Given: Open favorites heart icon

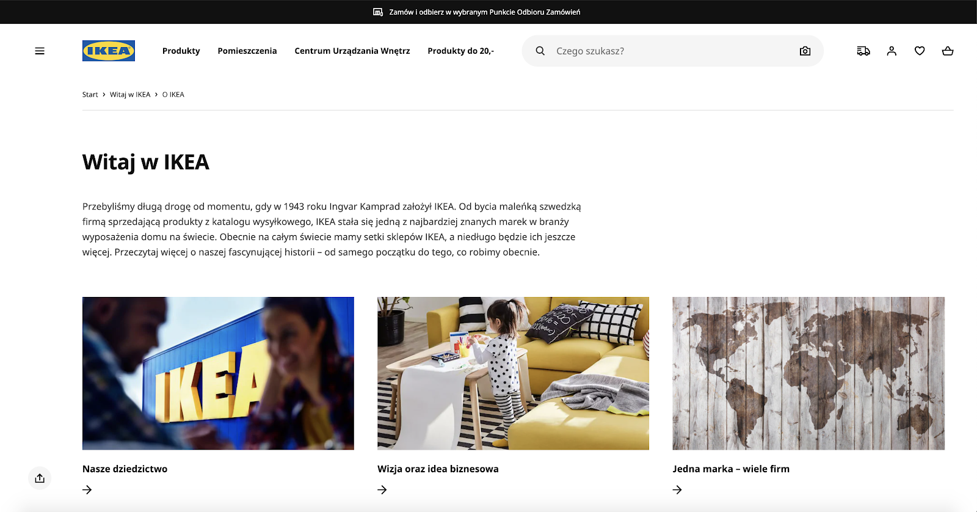Looking at the screenshot, I should [x=920, y=51].
